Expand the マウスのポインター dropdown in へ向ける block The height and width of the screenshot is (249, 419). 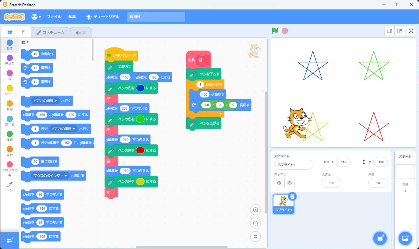pyautogui.click(x=50, y=176)
